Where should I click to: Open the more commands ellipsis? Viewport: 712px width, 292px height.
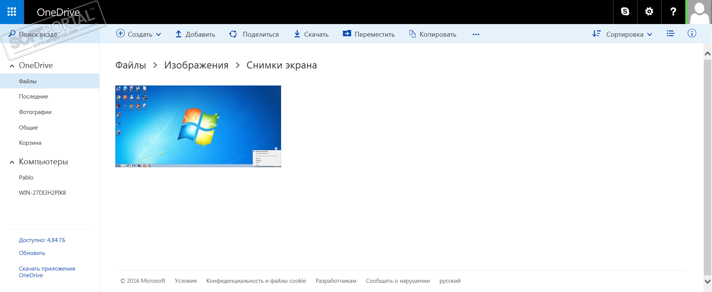click(x=476, y=34)
